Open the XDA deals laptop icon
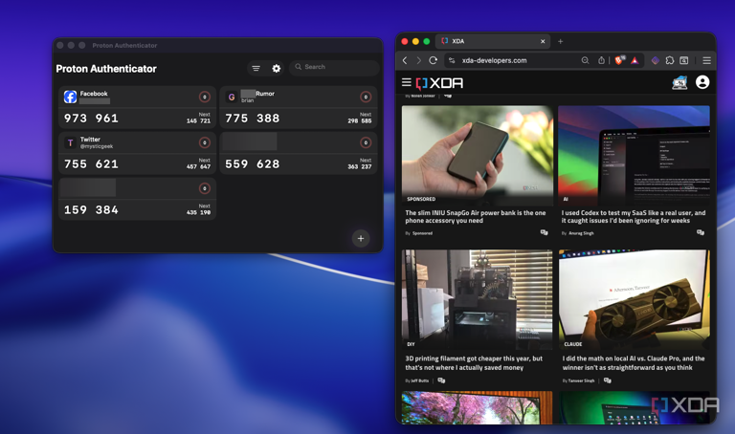 (x=679, y=83)
